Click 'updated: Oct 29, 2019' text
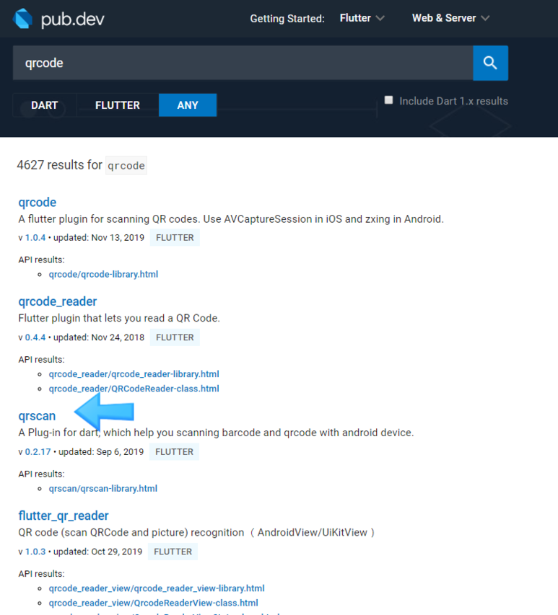The height and width of the screenshot is (615, 558). [97, 552]
